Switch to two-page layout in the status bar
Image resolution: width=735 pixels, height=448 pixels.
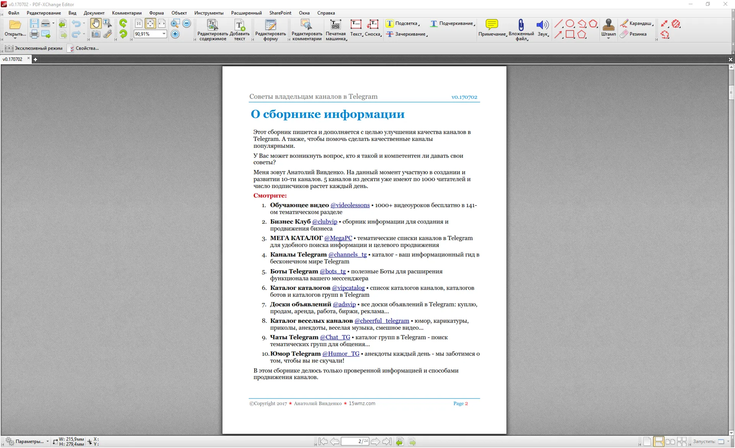[670, 441]
